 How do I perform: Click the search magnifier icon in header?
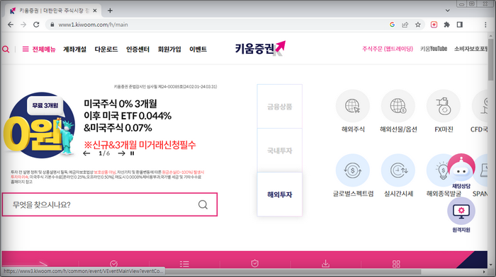[6, 49]
